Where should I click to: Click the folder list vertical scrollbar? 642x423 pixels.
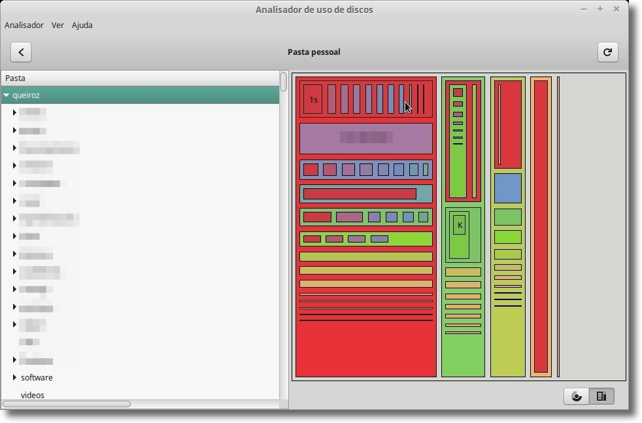tap(284, 82)
